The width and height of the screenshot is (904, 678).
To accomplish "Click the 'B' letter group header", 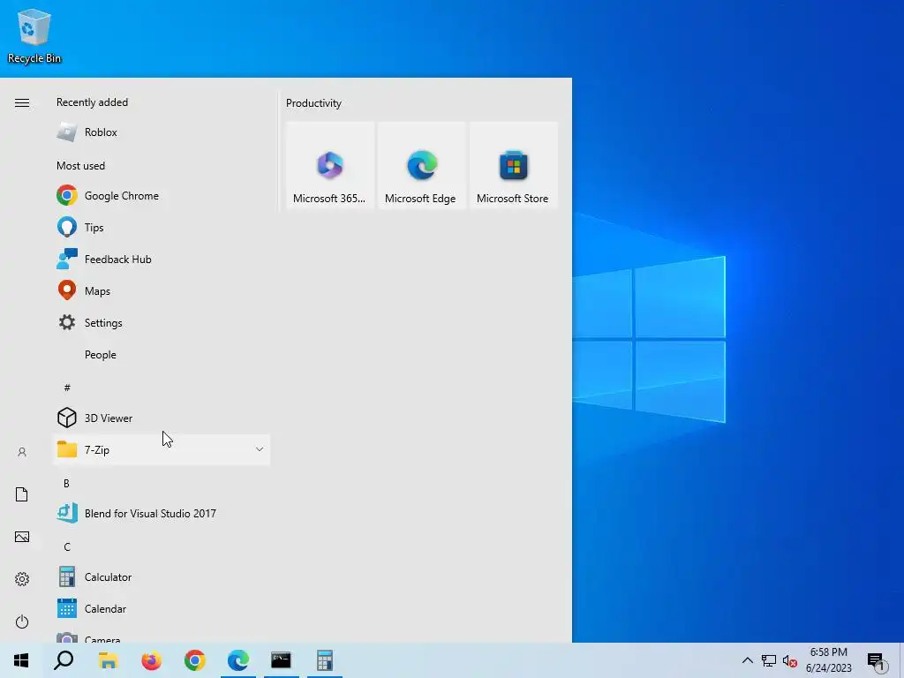I will (66, 483).
